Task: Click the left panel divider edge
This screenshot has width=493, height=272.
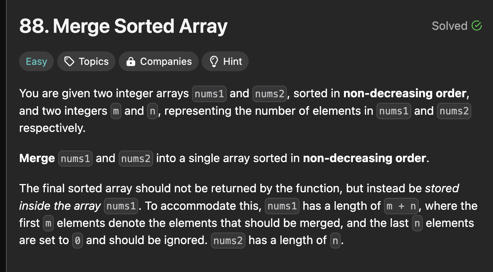Action: click(6, 136)
